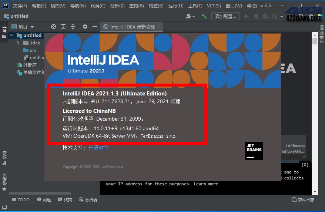Click the Run play icon

click(x=247, y=16)
